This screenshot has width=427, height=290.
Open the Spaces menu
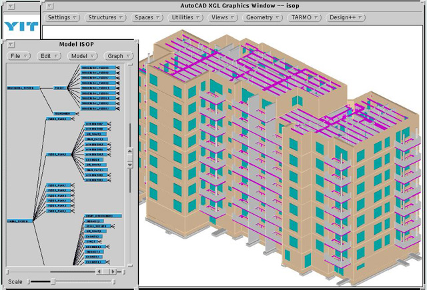(x=147, y=18)
